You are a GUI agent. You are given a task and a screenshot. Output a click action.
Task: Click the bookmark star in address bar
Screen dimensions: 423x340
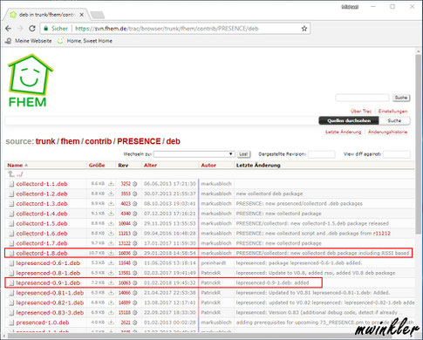click(304, 29)
